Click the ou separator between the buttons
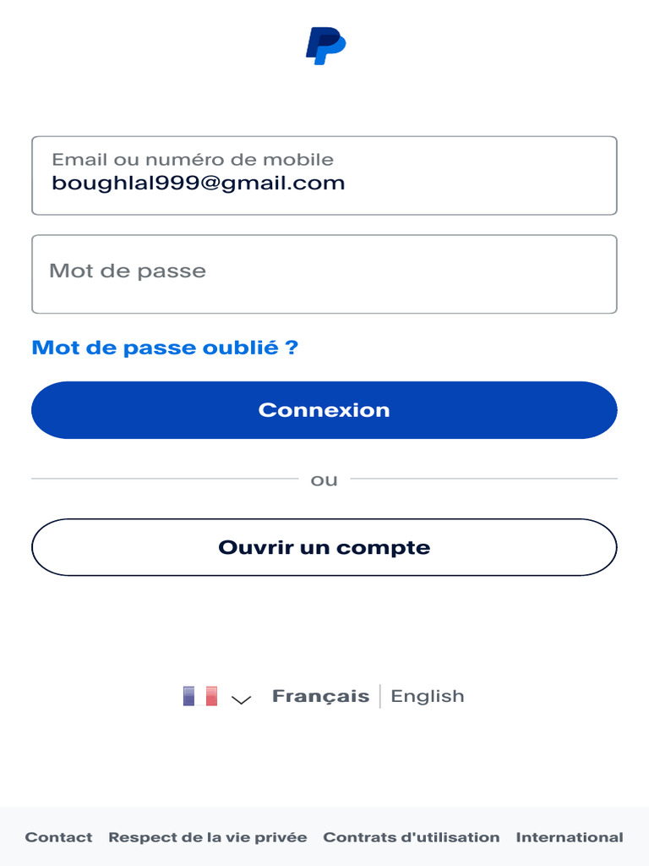 pos(324,480)
